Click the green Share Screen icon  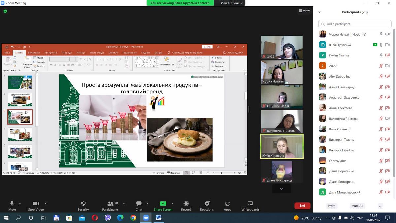(163, 204)
